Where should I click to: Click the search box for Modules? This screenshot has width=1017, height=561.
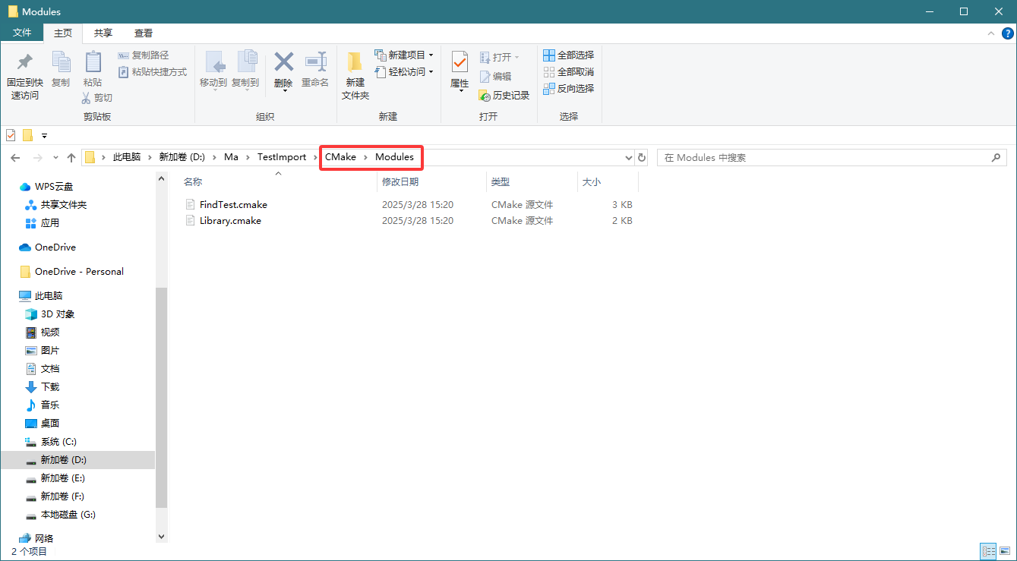tap(824, 157)
